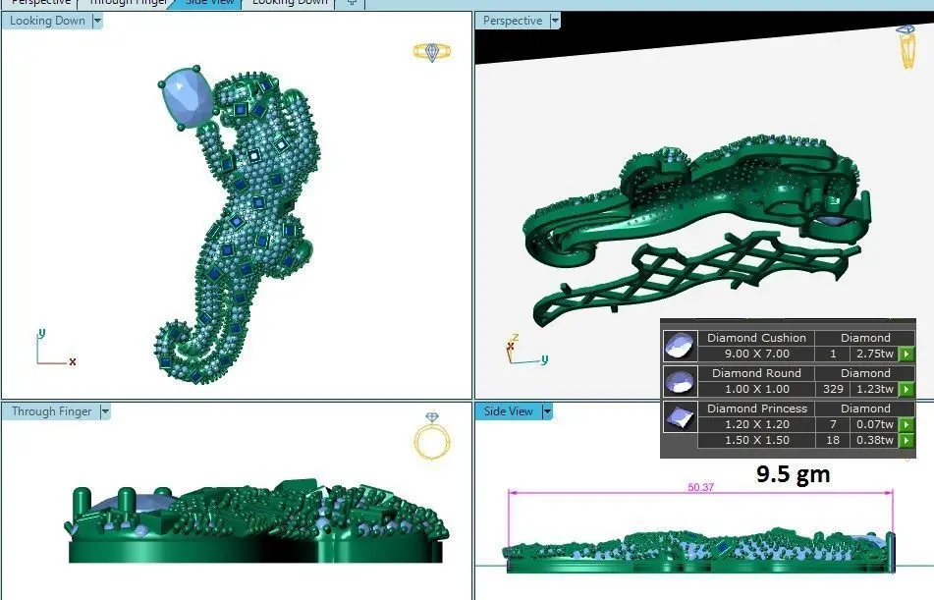Open the Through Finger viewport dropdown arrow

pyautogui.click(x=105, y=411)
